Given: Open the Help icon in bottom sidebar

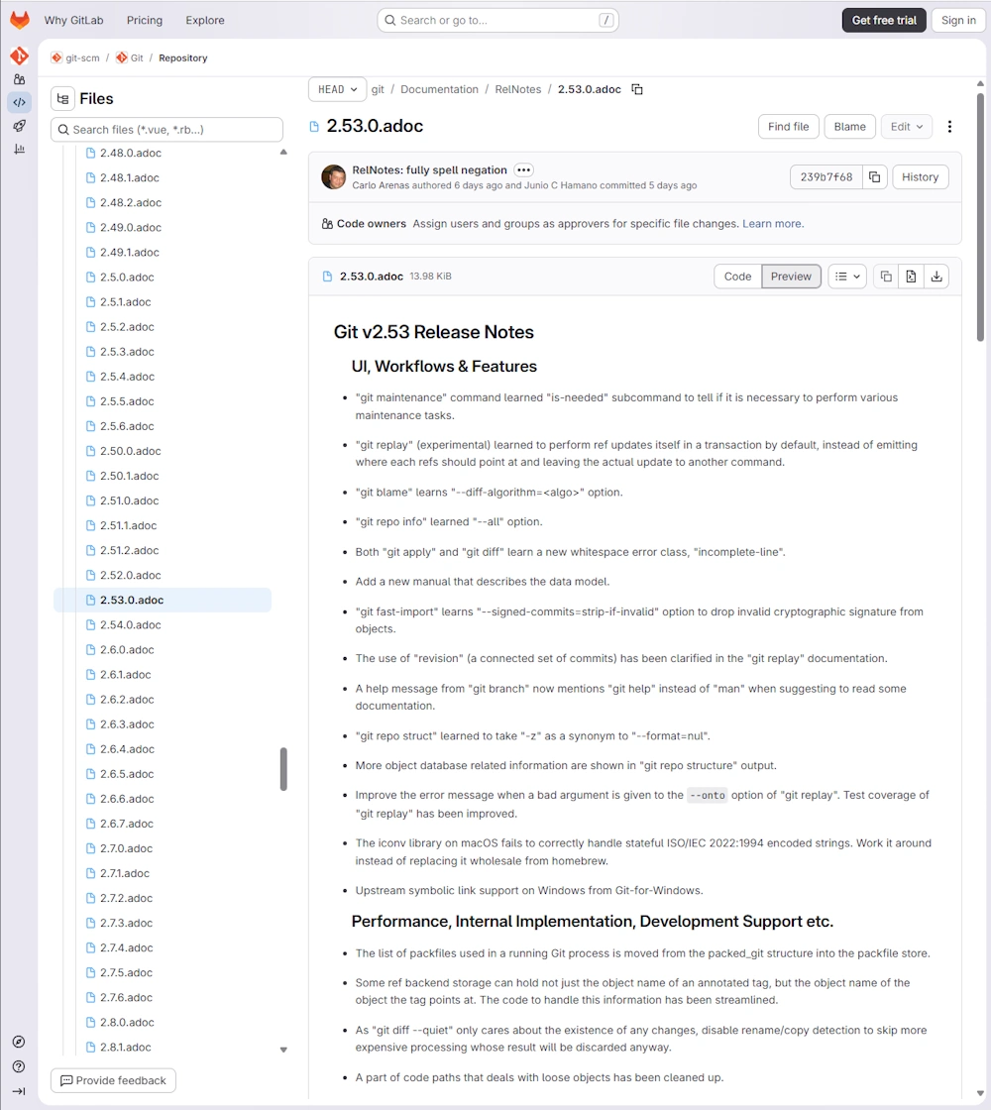Looking at the screenshot, I should pyautogui.click(x=19, y=1066).
